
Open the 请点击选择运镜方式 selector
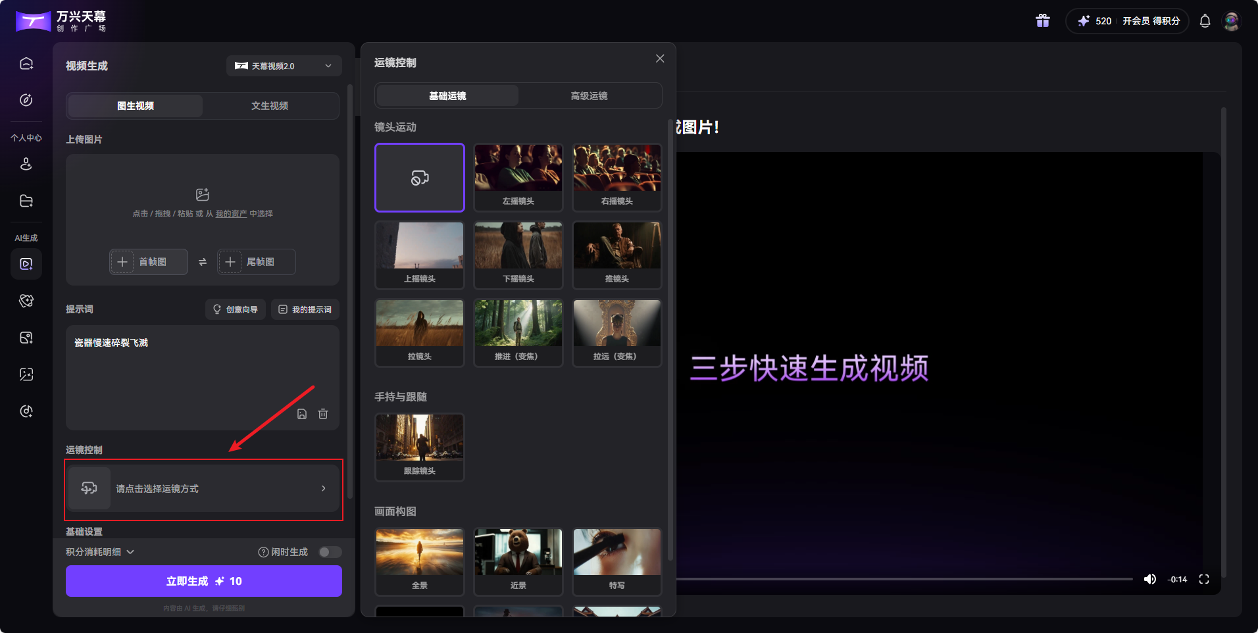(203, 488)
